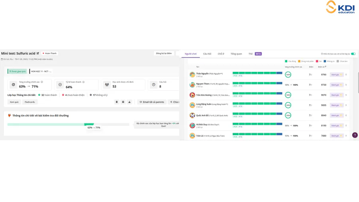Click the delete (trash) report icon
The image size is (359, 202).
[x=116, y=102]
